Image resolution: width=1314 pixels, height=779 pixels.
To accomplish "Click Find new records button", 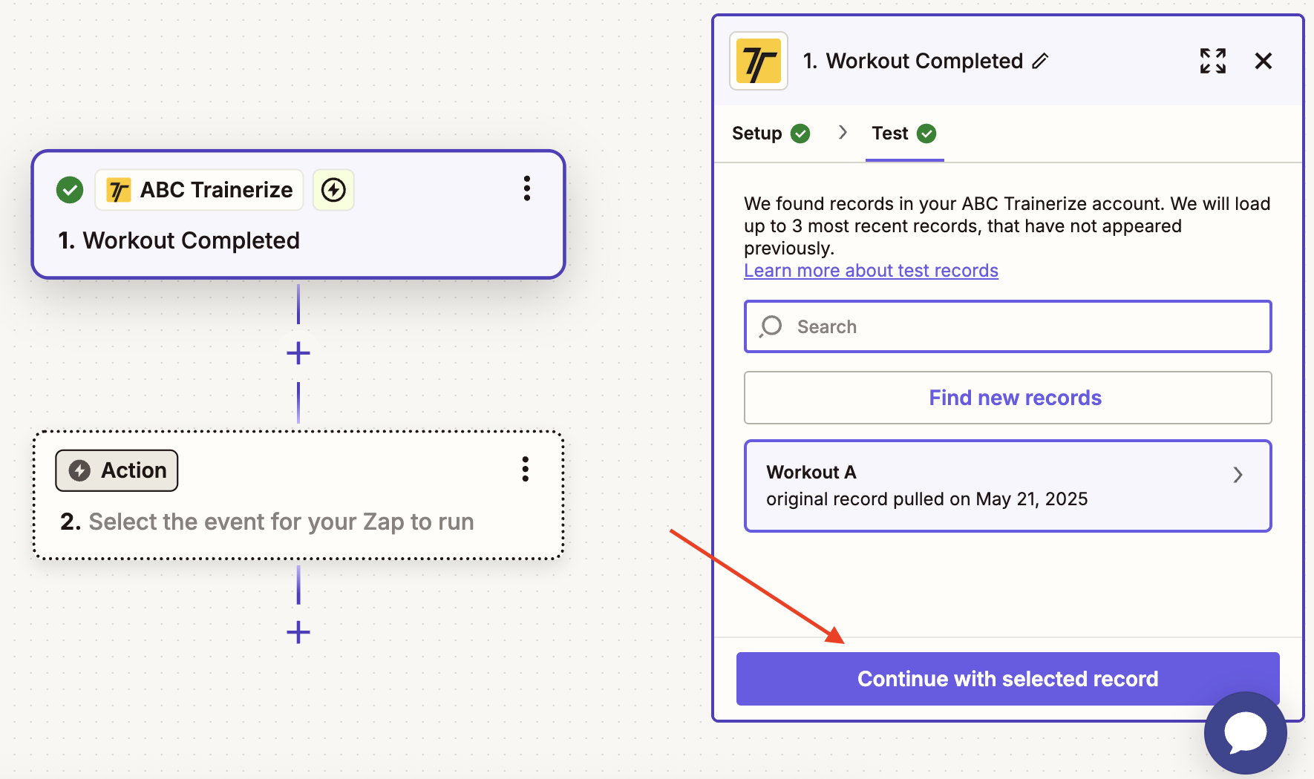I will pos(1008,398).
